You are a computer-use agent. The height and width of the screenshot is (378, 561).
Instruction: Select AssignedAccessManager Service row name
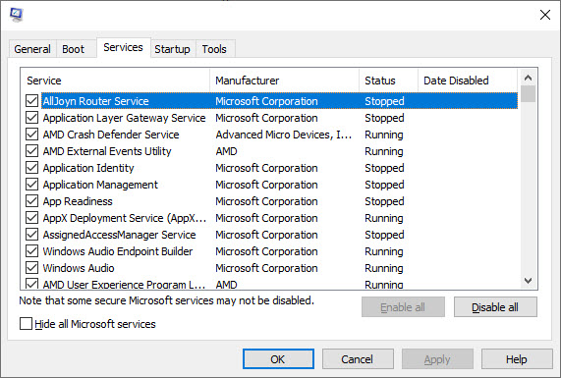point(119,235)
